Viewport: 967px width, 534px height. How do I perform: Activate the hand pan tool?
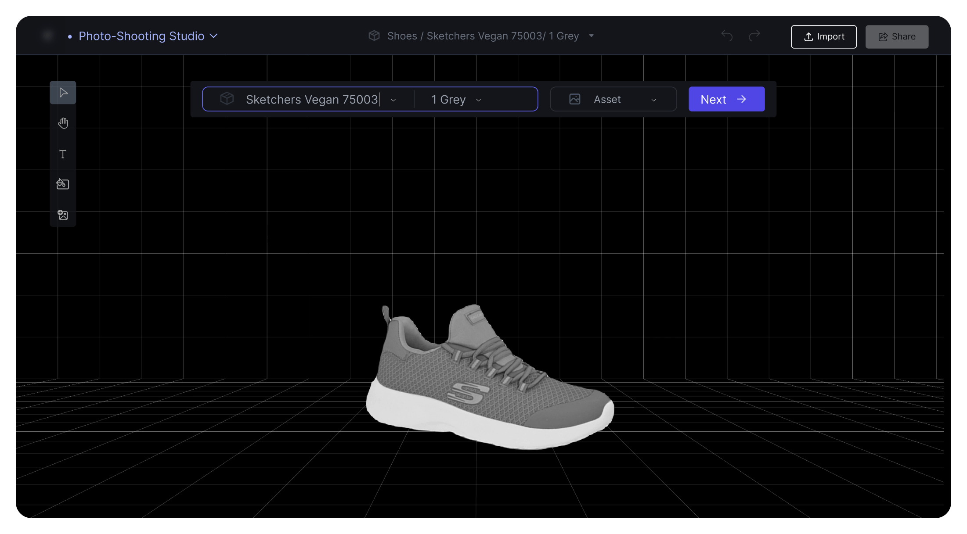[x=63, y=123]
